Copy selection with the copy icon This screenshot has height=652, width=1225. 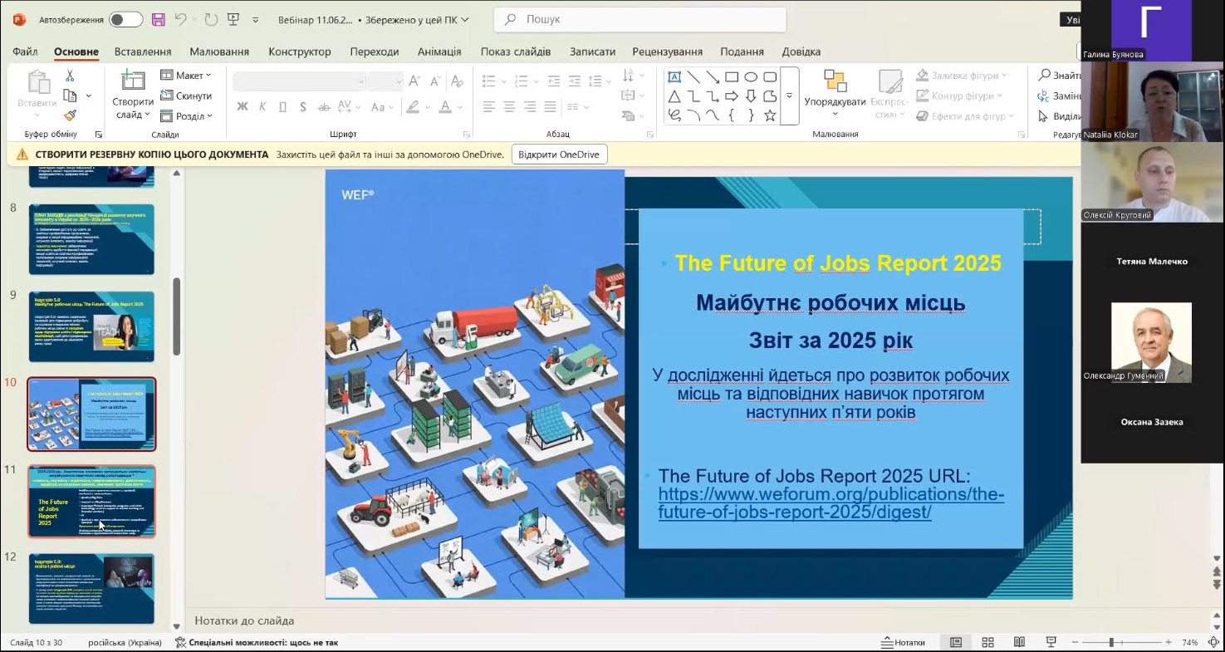70,96
